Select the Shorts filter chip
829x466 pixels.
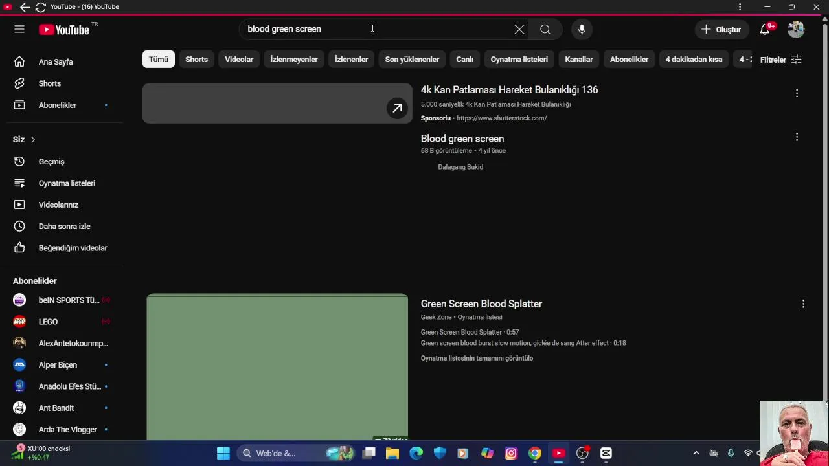click(196, 60)
